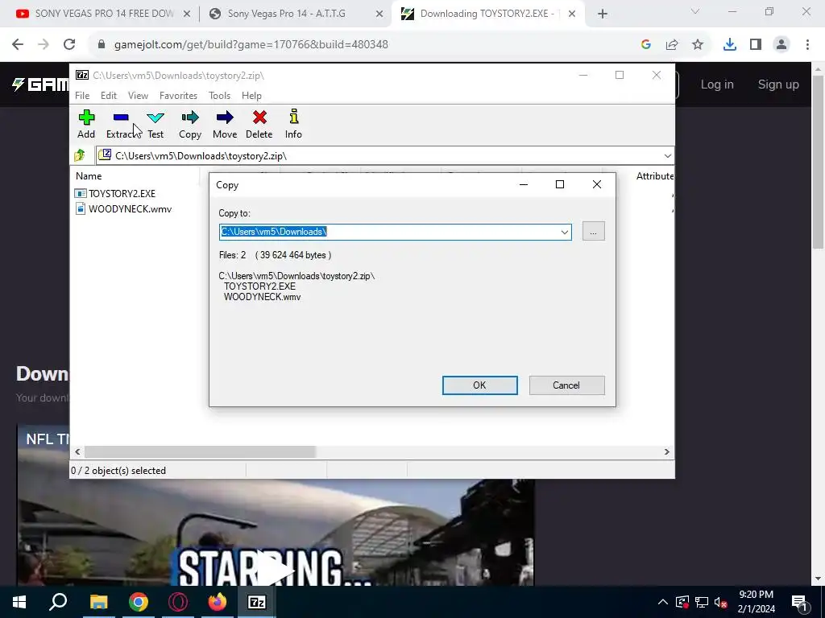Click the scroll left arrow in file list
The height and width of the screenshot is (618, 825).
77,452
